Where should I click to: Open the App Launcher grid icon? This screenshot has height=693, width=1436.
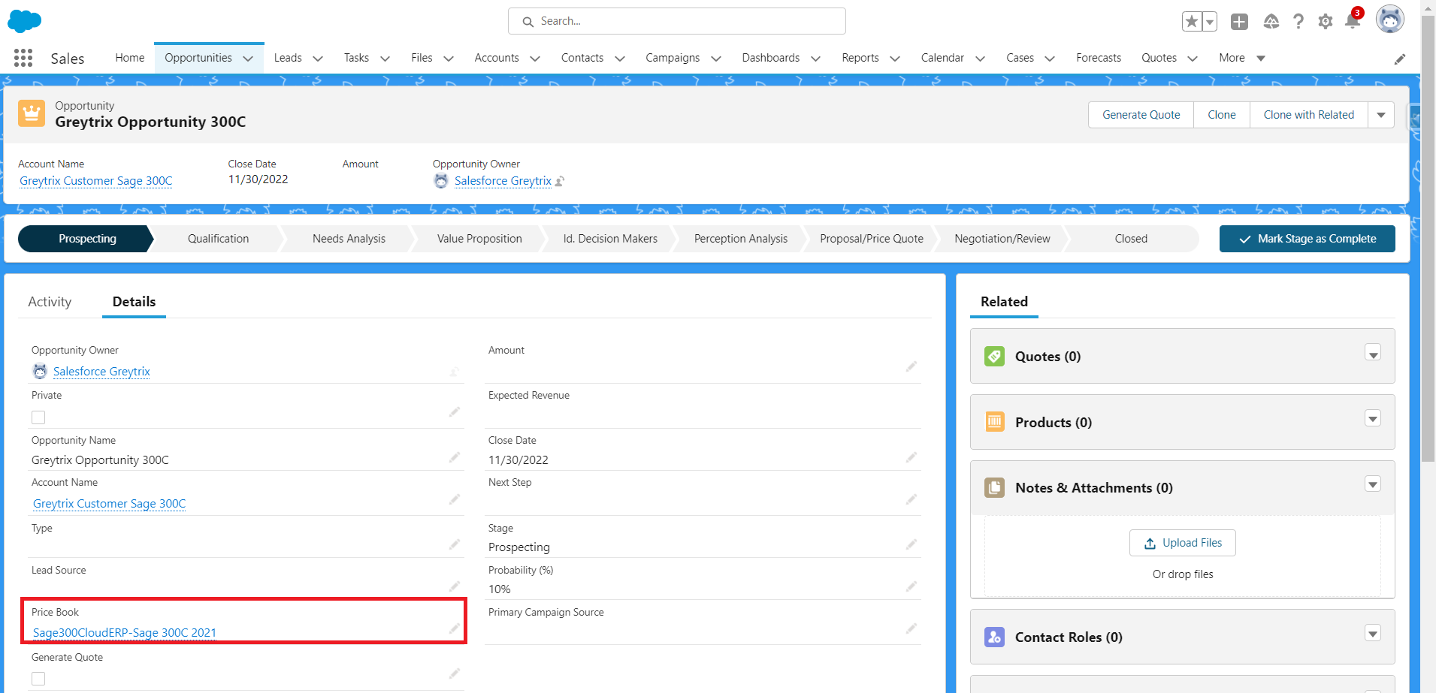tap(23, 58)
